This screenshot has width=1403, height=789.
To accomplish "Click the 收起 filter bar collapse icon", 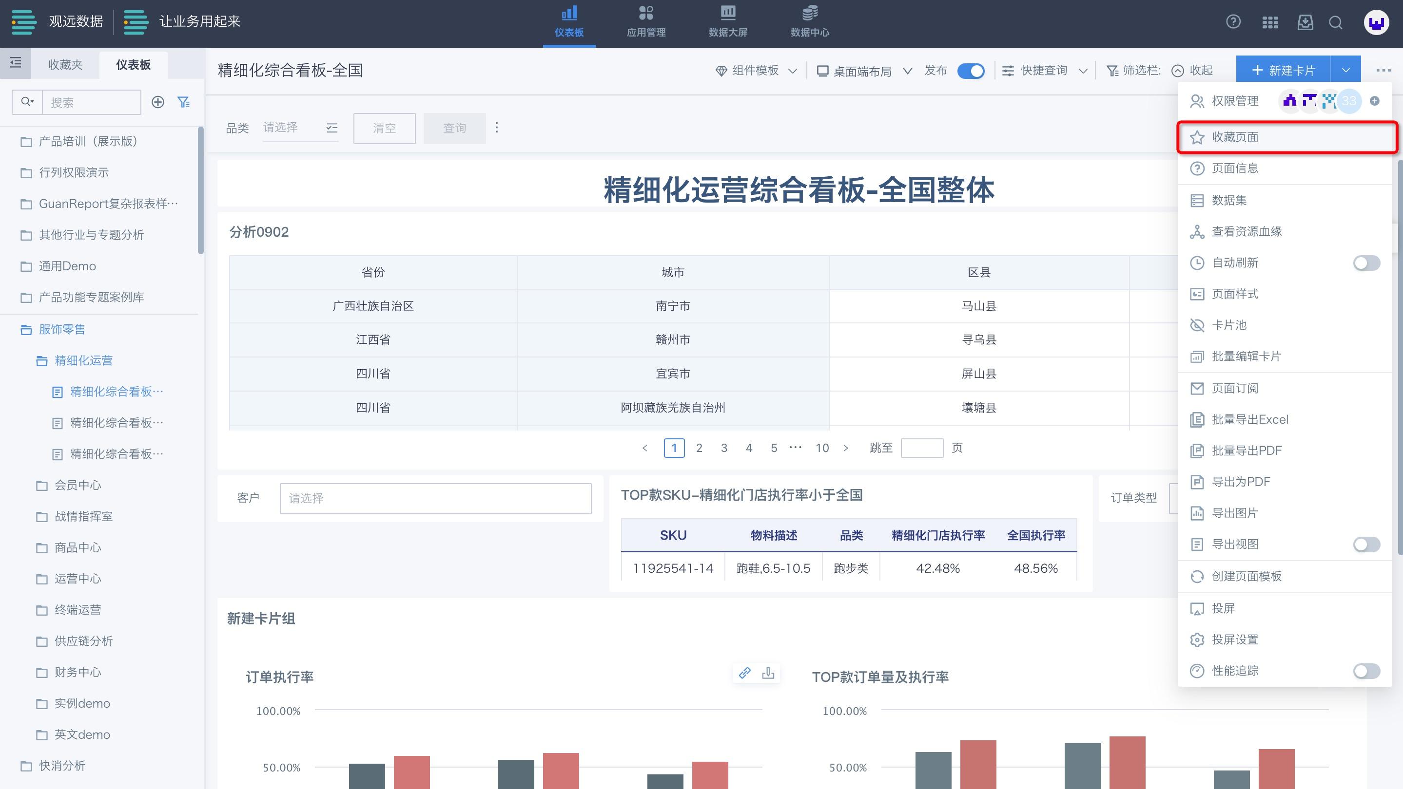I will (1177, 71).
